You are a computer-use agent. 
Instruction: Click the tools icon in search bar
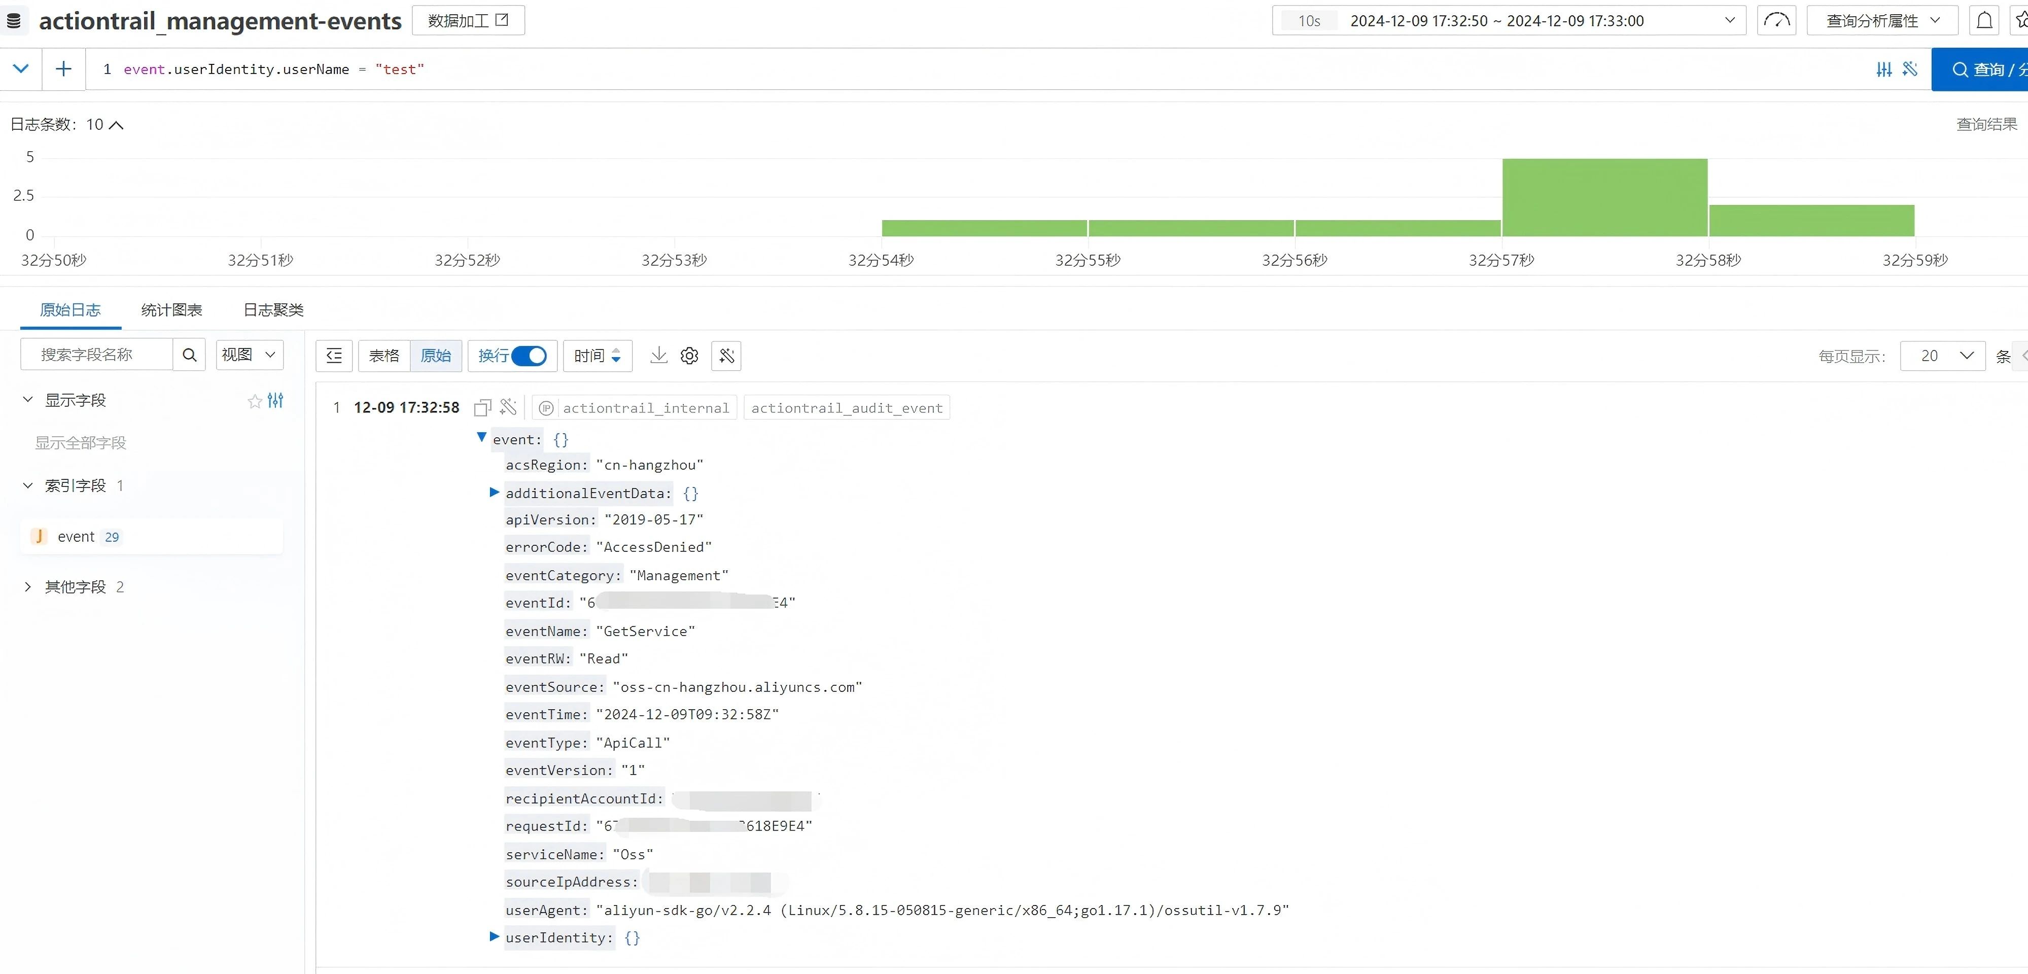(1910, 69)
